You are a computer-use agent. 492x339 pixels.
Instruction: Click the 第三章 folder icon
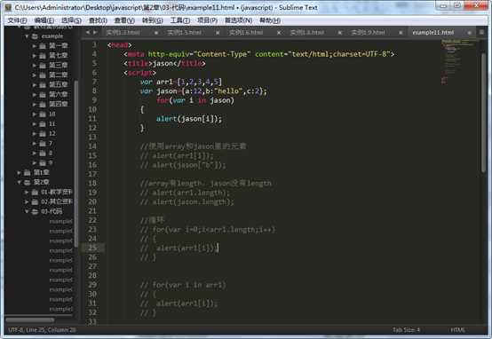(43, 66)
